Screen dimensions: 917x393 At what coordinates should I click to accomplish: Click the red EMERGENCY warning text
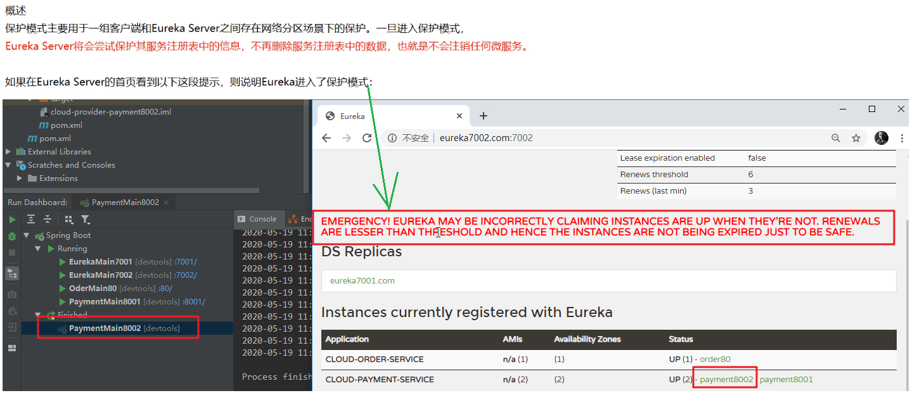(x=601, y=227)
